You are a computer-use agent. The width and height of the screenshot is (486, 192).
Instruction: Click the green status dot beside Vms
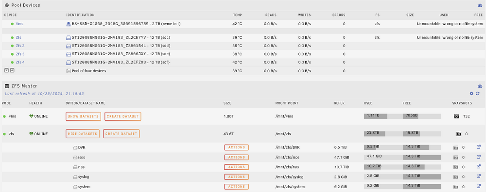13,24
